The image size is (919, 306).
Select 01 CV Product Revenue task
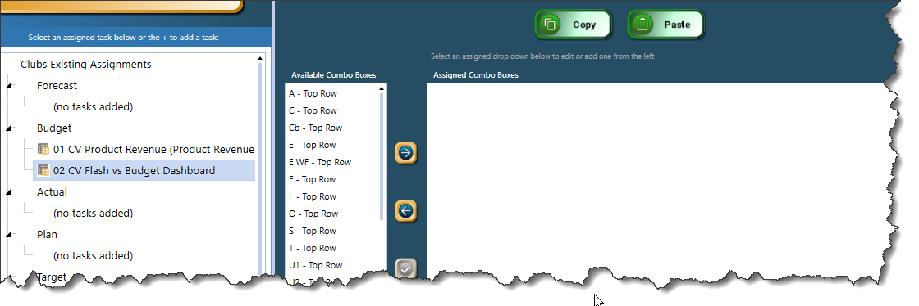(x=153, y=150)
